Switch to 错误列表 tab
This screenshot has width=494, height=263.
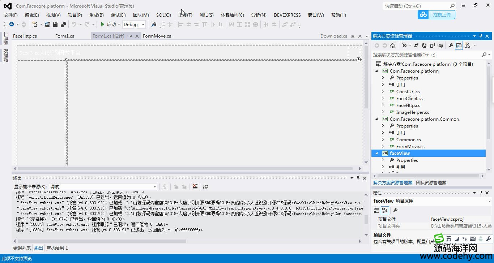click(x=22, y=248)
